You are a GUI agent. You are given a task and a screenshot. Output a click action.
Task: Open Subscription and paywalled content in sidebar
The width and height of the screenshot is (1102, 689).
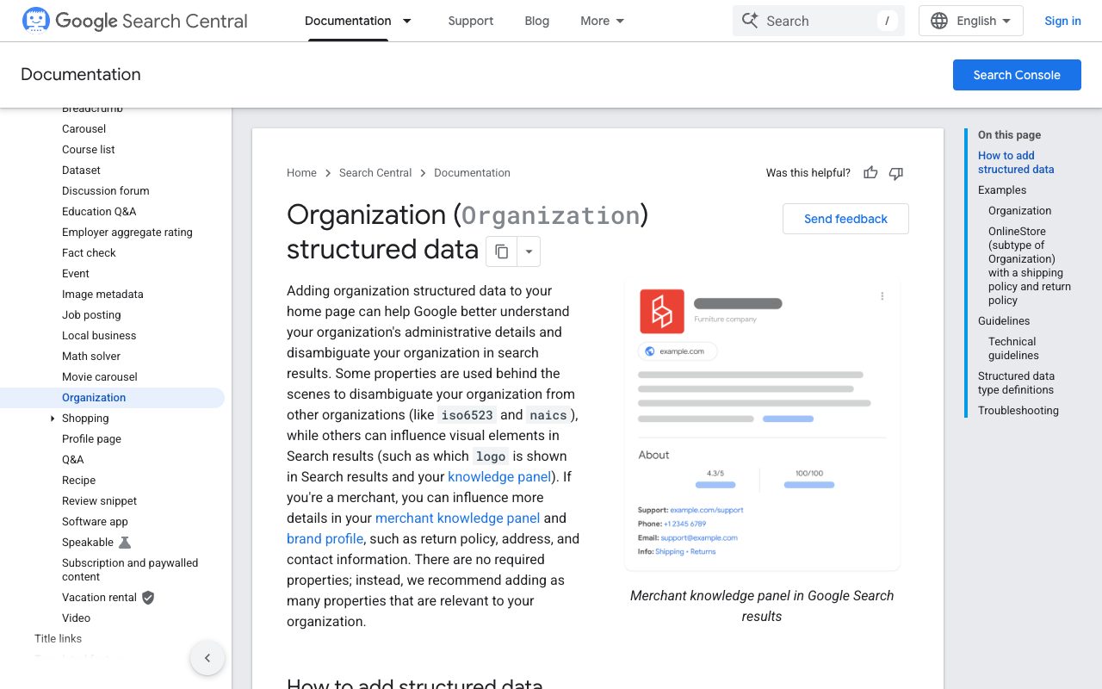(x=130, y=570)
